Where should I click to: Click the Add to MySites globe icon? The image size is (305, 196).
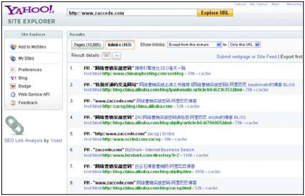[x=13, y=47]
